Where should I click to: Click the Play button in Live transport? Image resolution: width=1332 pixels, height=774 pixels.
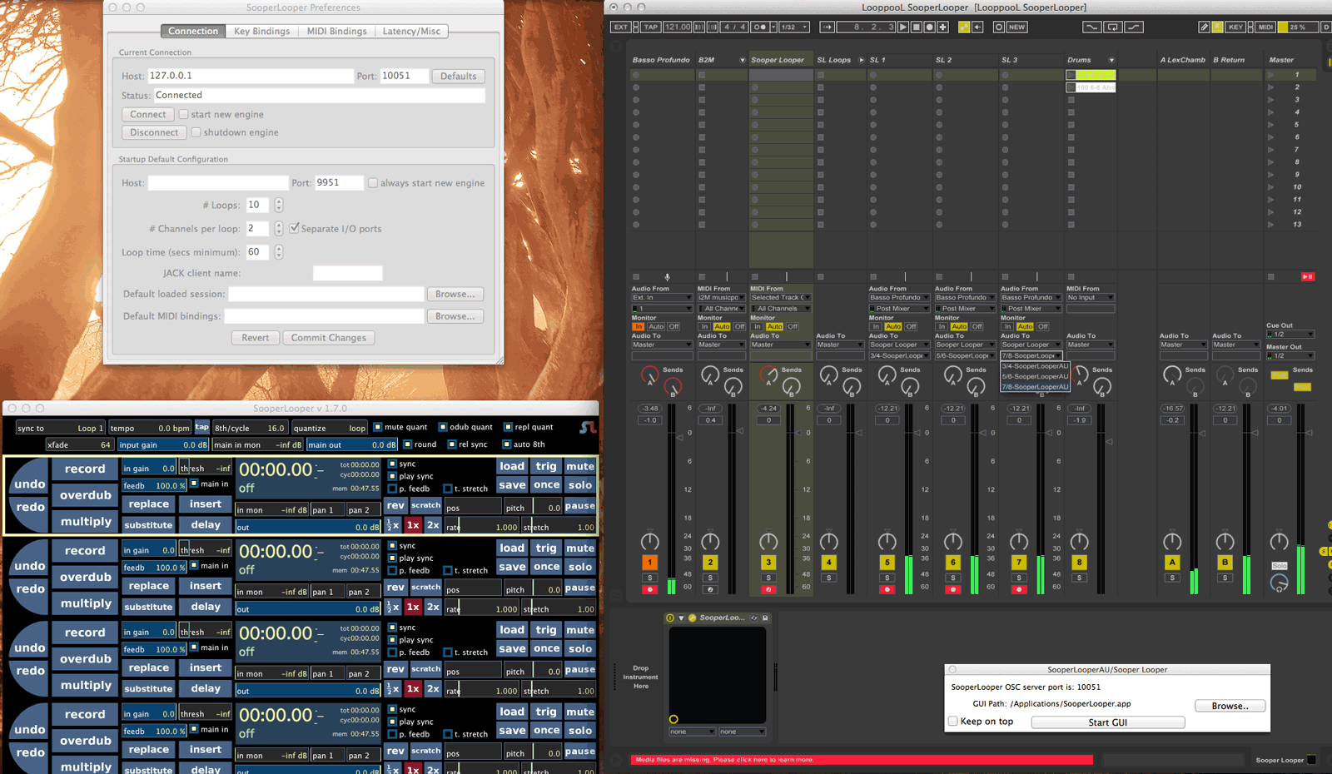[x=903, y=27]
